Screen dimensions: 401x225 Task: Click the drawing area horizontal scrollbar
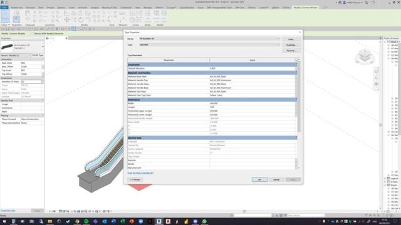point(244,211)
